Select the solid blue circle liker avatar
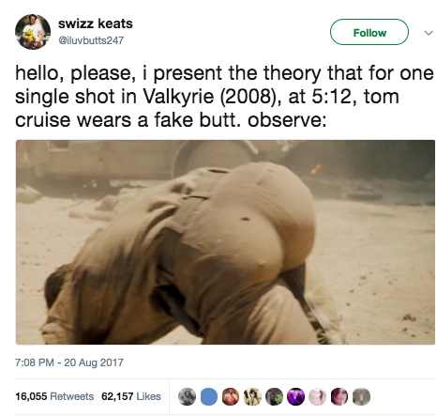The width and height of the screenshot is (437, 416). click(x=208, y=396)
